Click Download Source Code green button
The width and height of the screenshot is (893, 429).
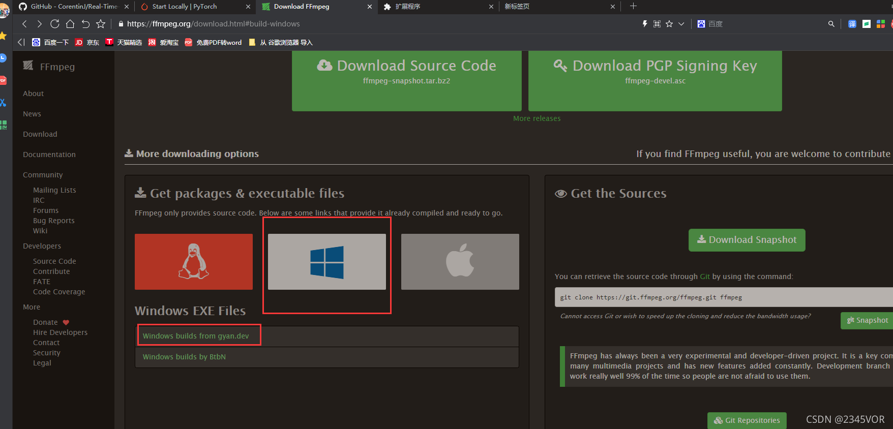click(407, 81)
